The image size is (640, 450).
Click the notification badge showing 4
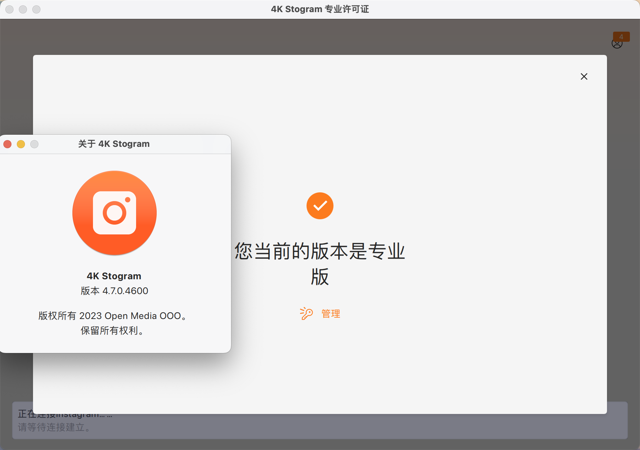tap(621, 36)
